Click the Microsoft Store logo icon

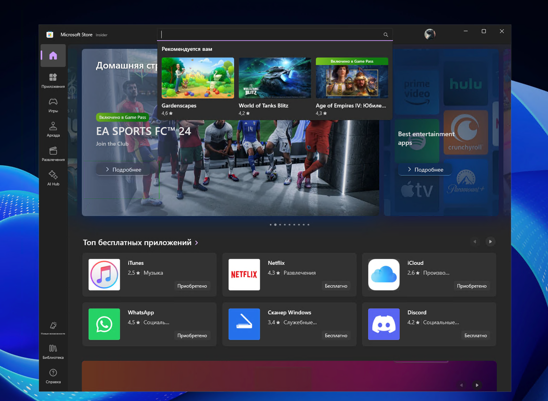(50, 35)
